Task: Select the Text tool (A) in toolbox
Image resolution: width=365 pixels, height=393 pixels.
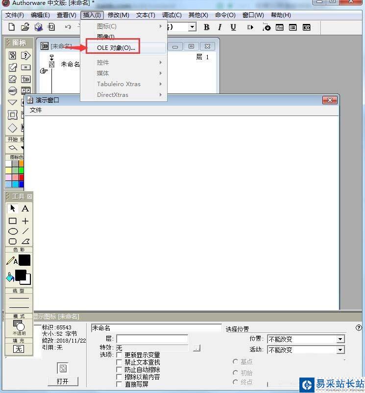Action: click(25, 208)
